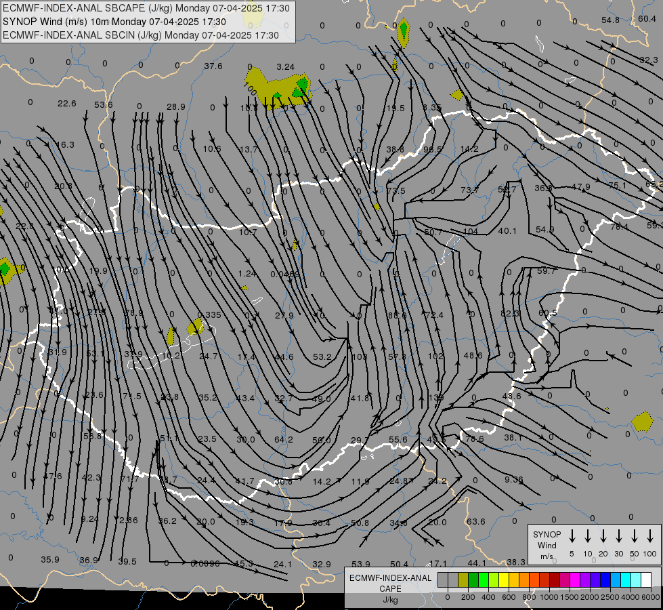The height and width of the screenshot is (610, 663).
Task: Click the map value 0.00996
Action: pyautogui.click(x=205, y=563)
